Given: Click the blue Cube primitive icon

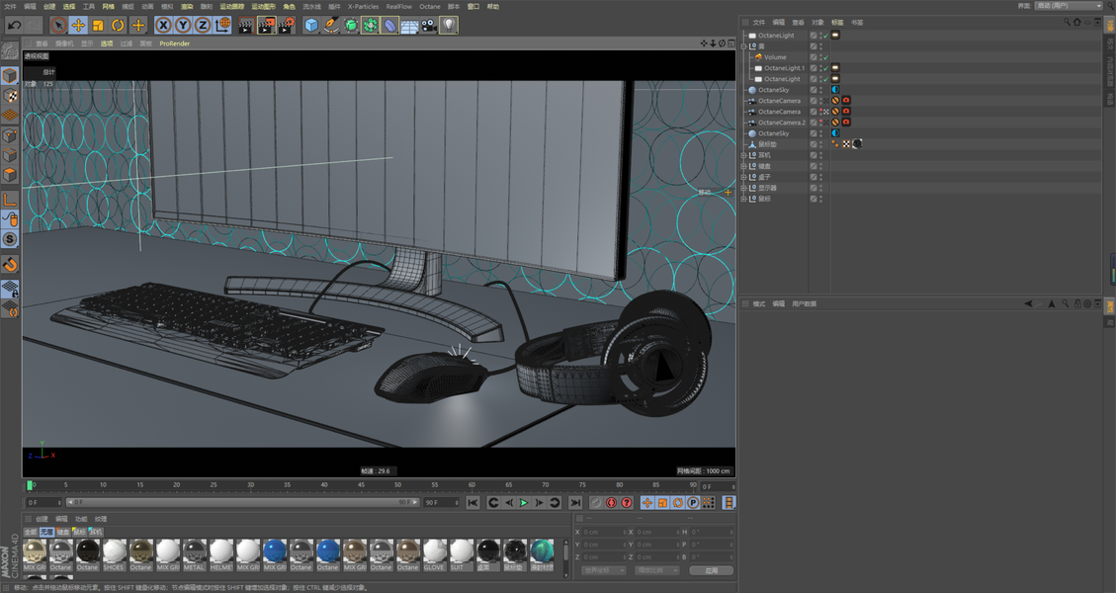Looking at the screenshot, I should coord(311,25).
